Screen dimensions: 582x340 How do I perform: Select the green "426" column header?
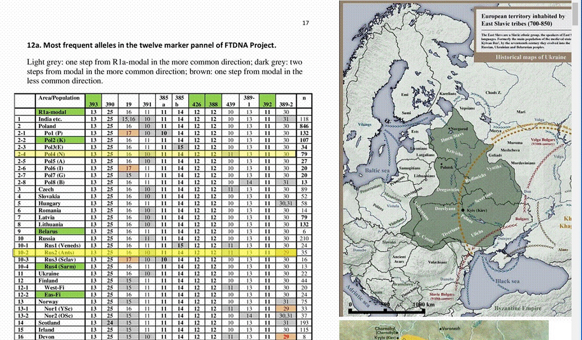(x=196, y=101)
